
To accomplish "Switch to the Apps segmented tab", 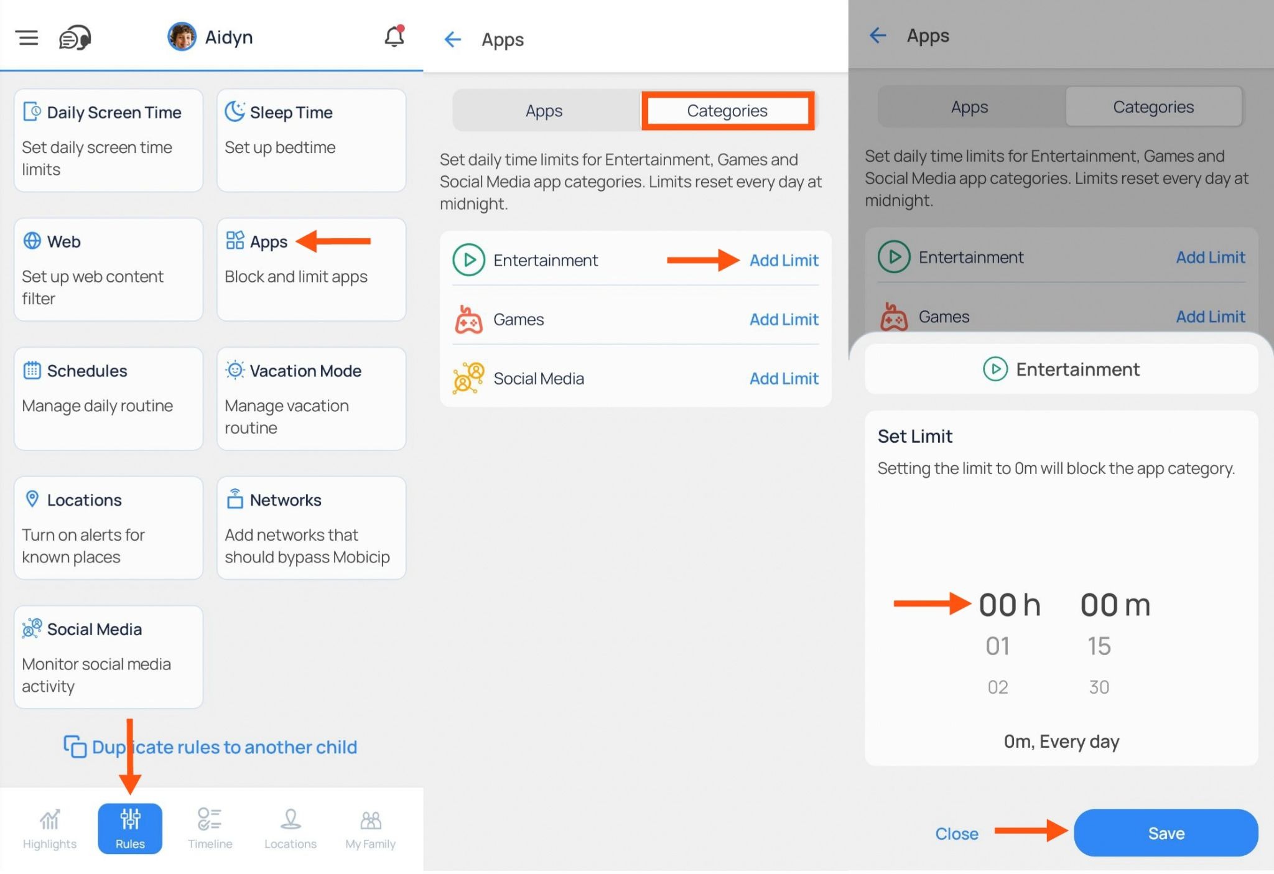I will click(x=544, y=111).
